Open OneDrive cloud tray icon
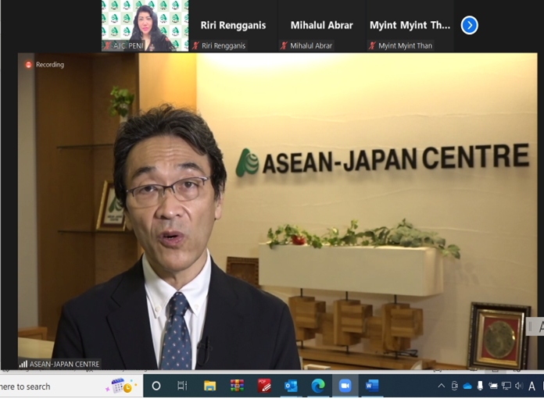Viewport: 544px width, 399px height. tap(467, 387)
